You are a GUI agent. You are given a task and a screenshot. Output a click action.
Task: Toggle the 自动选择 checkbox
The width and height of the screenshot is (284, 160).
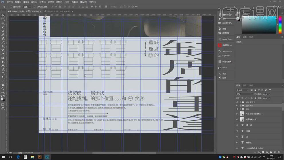click(11, 7)
